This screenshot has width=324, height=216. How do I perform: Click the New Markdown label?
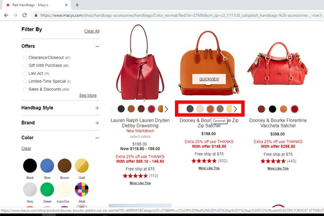[x=140, y=131]
